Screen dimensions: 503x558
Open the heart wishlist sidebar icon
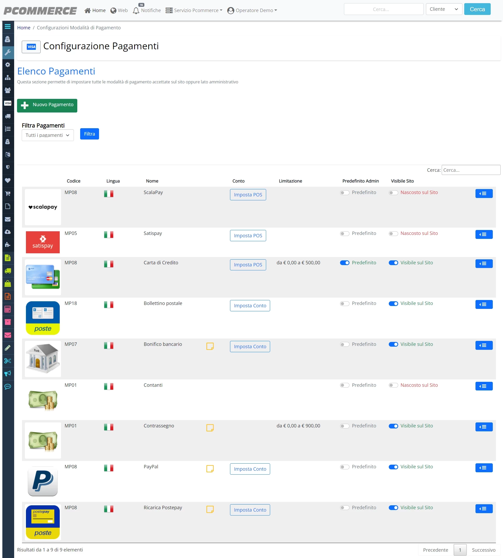click(x=8, y=180)
